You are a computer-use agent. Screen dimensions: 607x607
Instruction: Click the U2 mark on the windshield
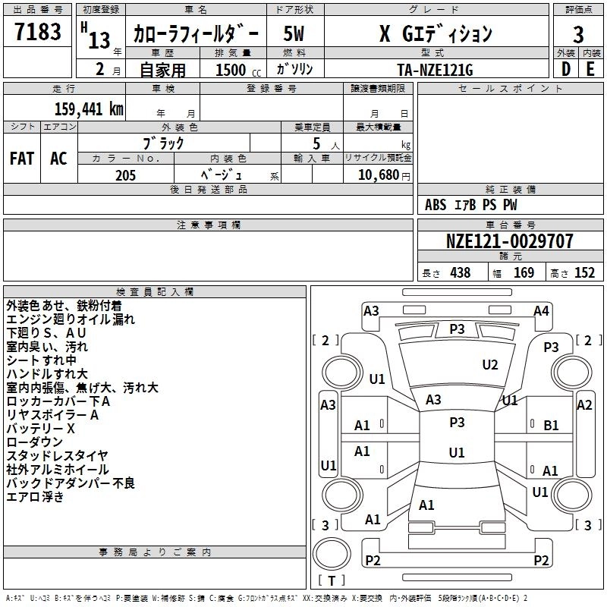490,365
